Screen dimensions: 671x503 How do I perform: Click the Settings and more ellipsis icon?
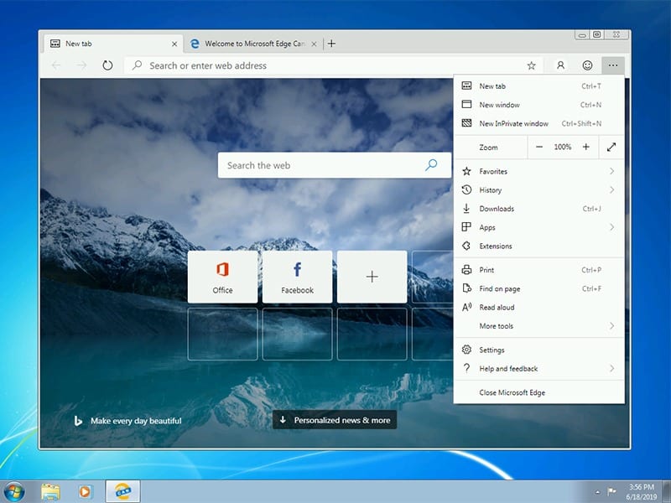(x=613, y=65)
